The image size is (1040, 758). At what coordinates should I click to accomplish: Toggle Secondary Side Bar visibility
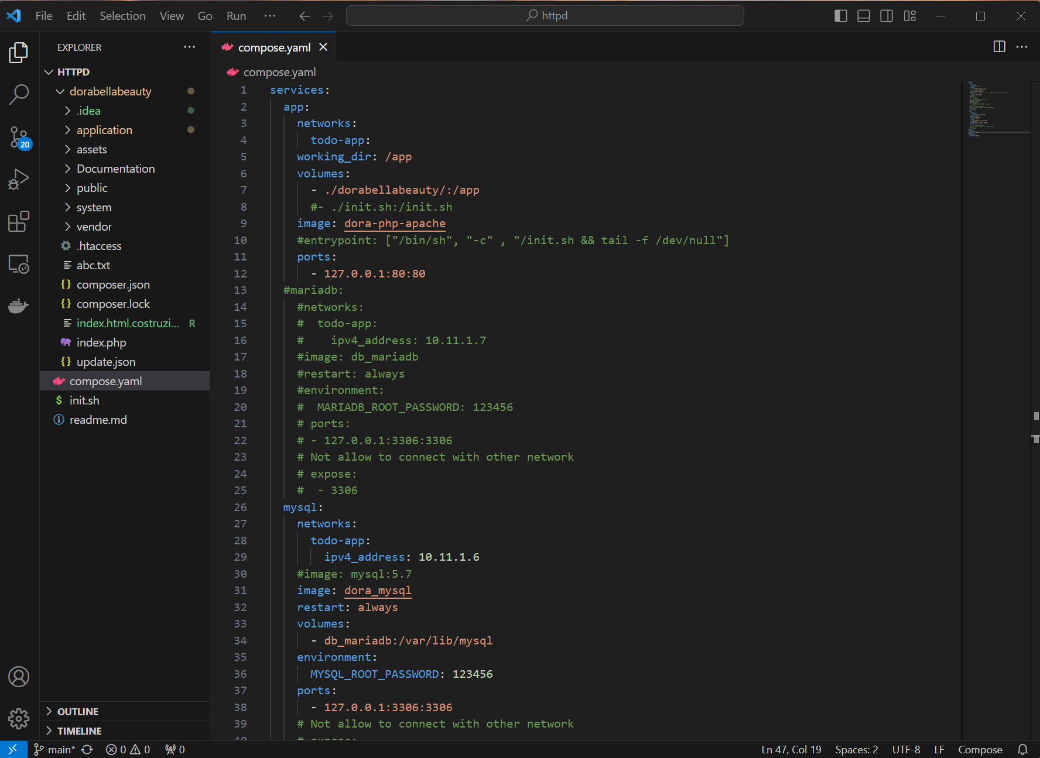(x=887, y=16)
